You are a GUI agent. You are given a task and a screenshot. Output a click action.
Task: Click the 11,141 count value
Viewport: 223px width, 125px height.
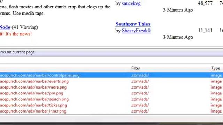(x=205, y=31)
